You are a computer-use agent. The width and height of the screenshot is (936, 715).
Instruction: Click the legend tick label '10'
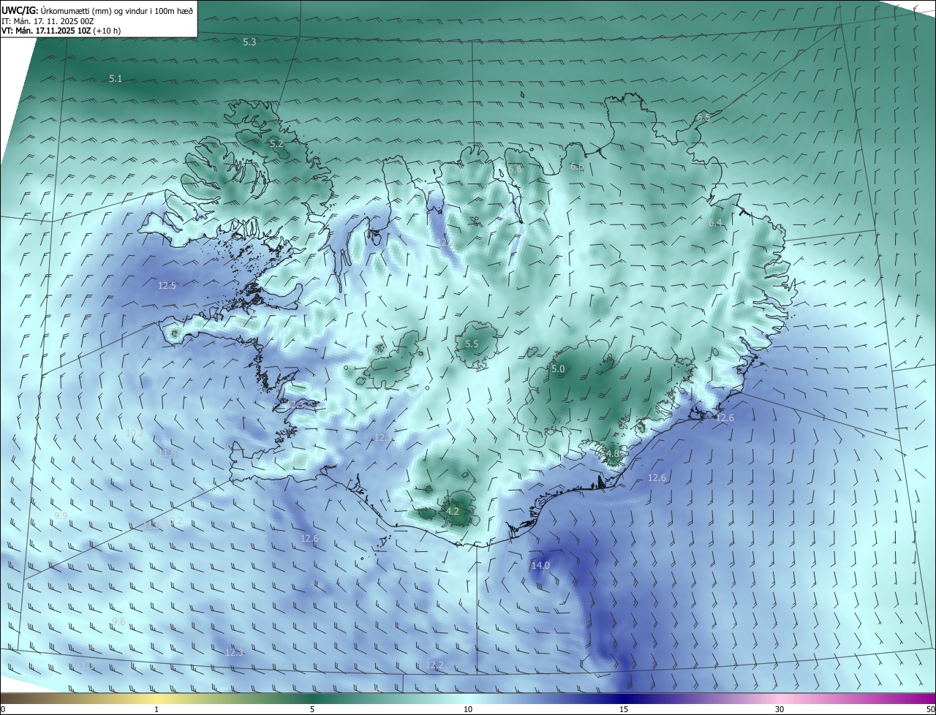467,710
